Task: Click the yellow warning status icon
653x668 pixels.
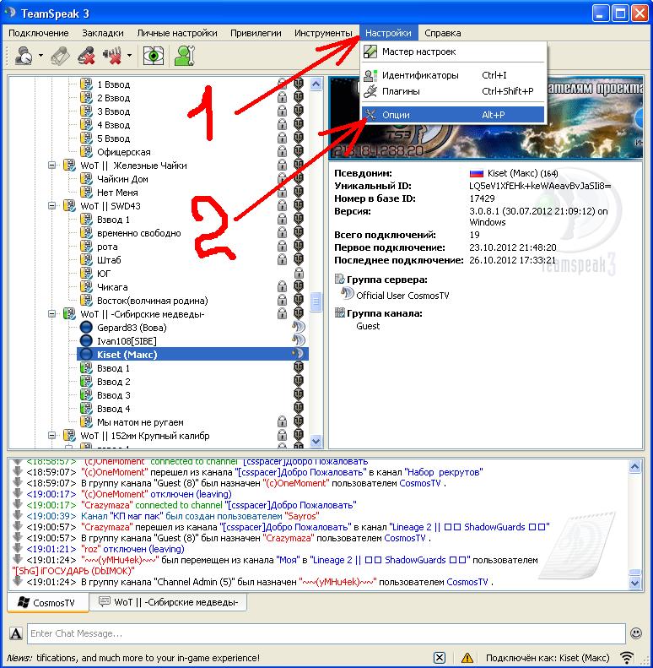Action: 467,658
